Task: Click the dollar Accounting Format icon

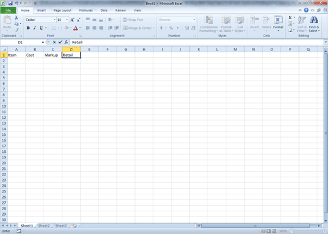Action: pos(161,28)
